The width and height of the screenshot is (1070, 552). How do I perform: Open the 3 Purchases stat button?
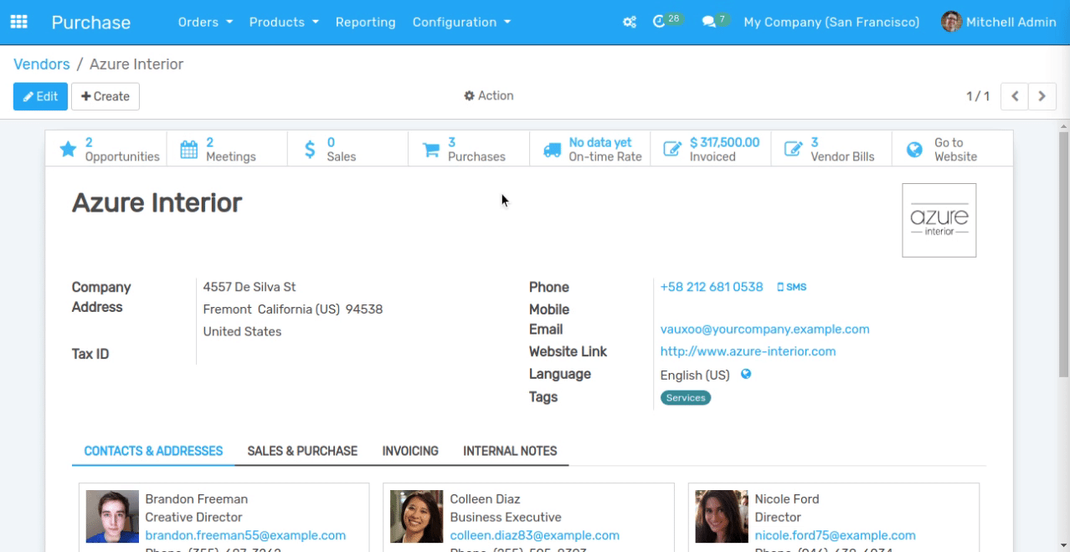(469, 150)
